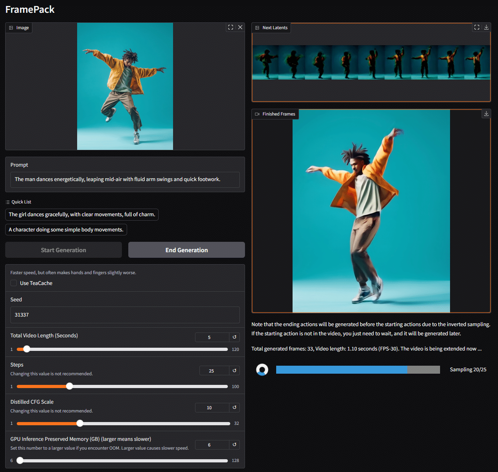Download the Finished Frames video
Image resolution: width=498 pixels, height=472 pixels.
click(x=486, y=114)
